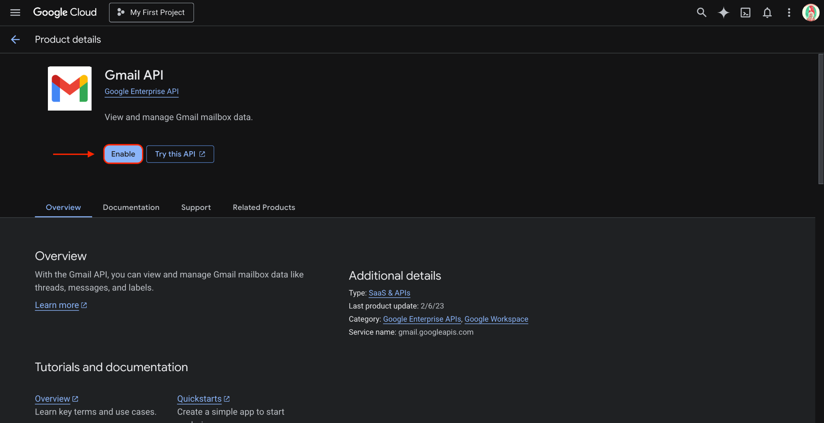Switch to the Related Products tab
Image resolution: width=824 pixels, height=423 pixels.
(264, 207)
